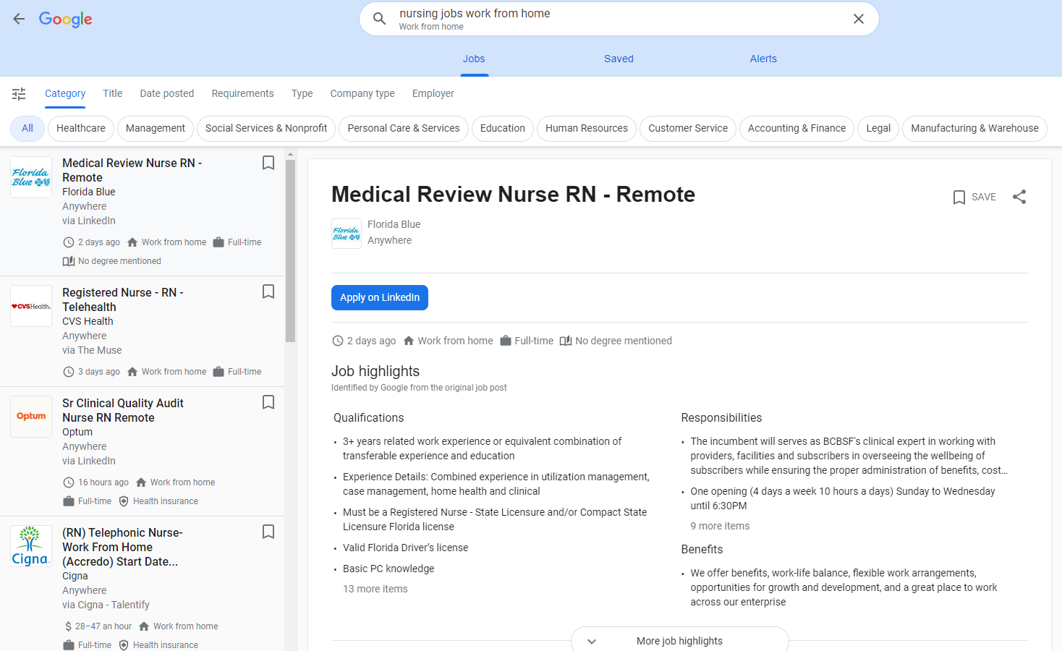Open the Date posted filter

coord(166,93)
